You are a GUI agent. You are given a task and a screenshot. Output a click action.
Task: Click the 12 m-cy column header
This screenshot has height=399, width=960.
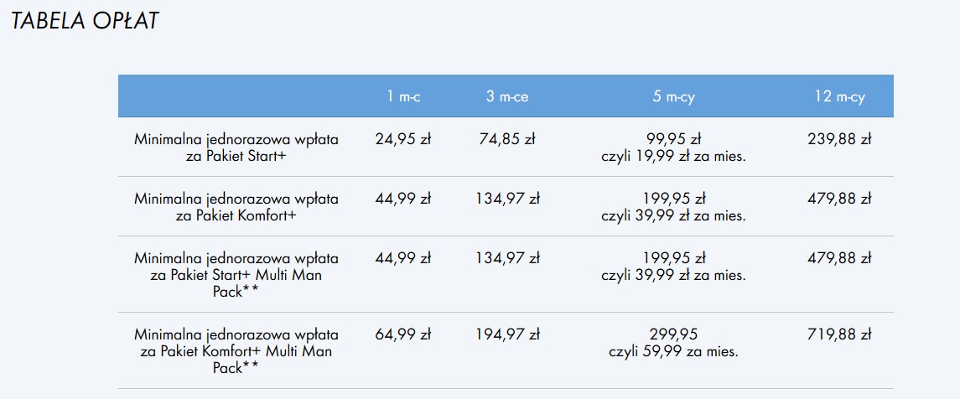pos(839,97)
